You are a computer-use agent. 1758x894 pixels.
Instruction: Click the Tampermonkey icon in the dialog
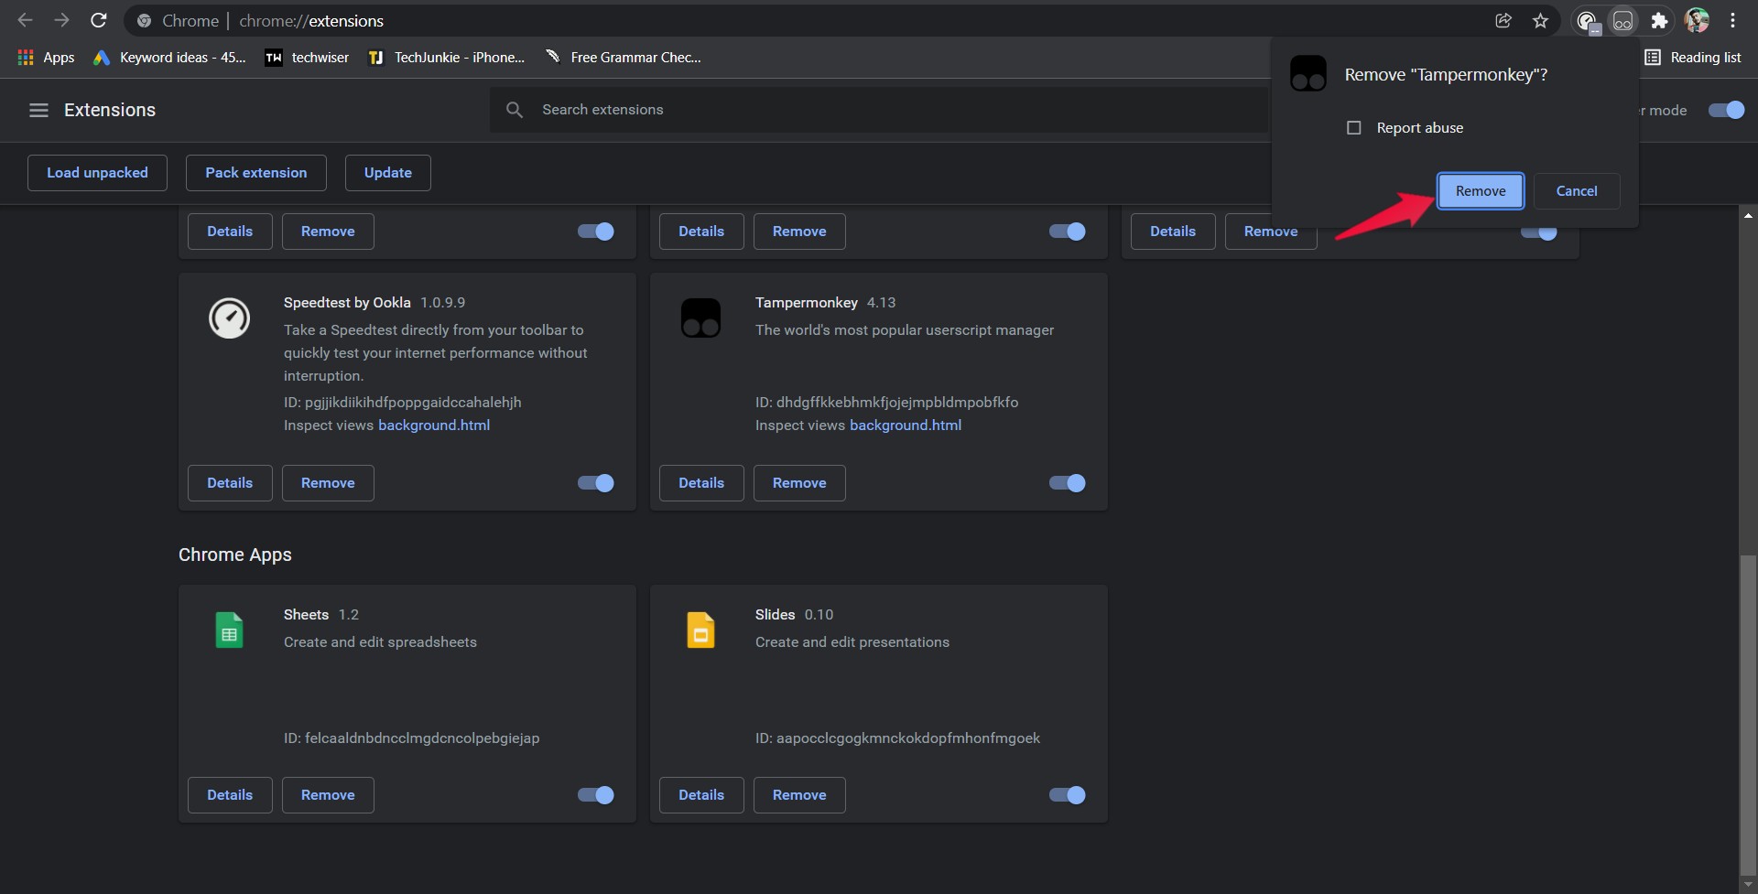click(1308, 73)
